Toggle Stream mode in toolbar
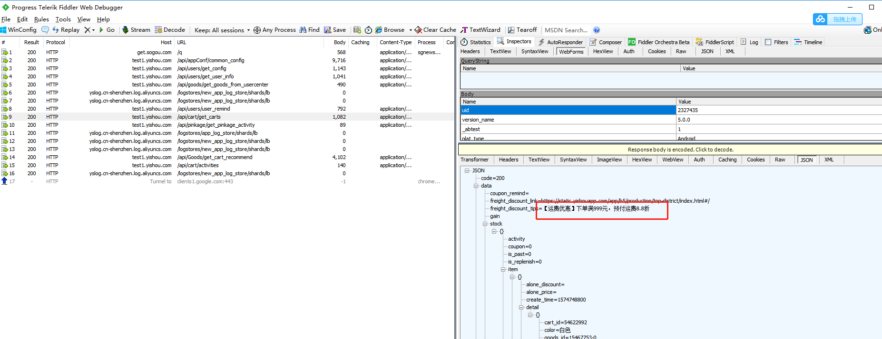882x339 pixels. coord(136,30)
